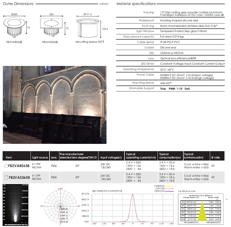Select the round FB2VAR0658 radio circle

tap(6, 166)
